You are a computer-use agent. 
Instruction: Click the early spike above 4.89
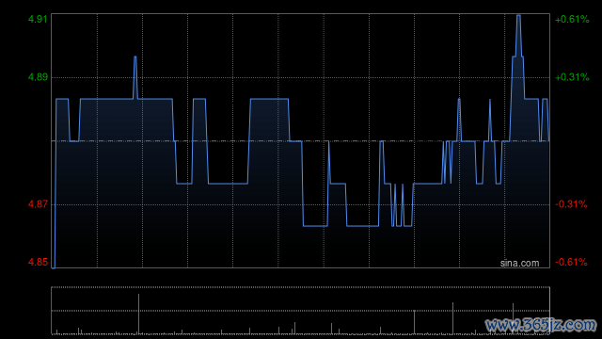coord(135,57)
